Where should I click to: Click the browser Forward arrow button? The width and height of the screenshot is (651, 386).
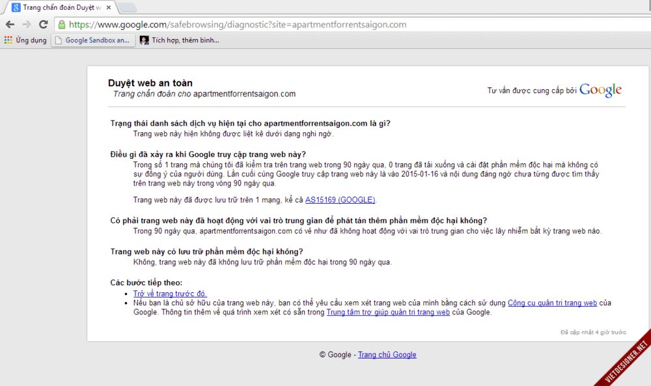(27, 25)
